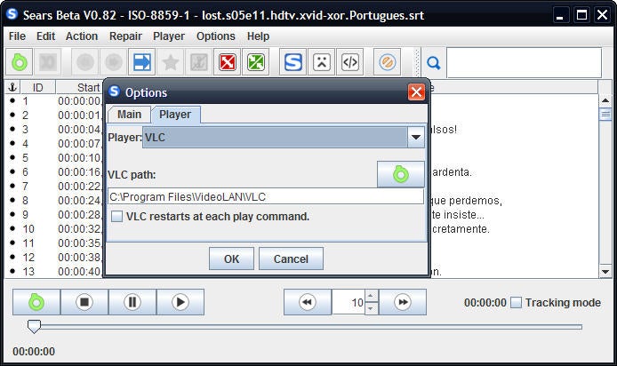Viewport: 617px width, 366px height.
Task: Open the Edit menu
Action: click(x=45, y=36)
